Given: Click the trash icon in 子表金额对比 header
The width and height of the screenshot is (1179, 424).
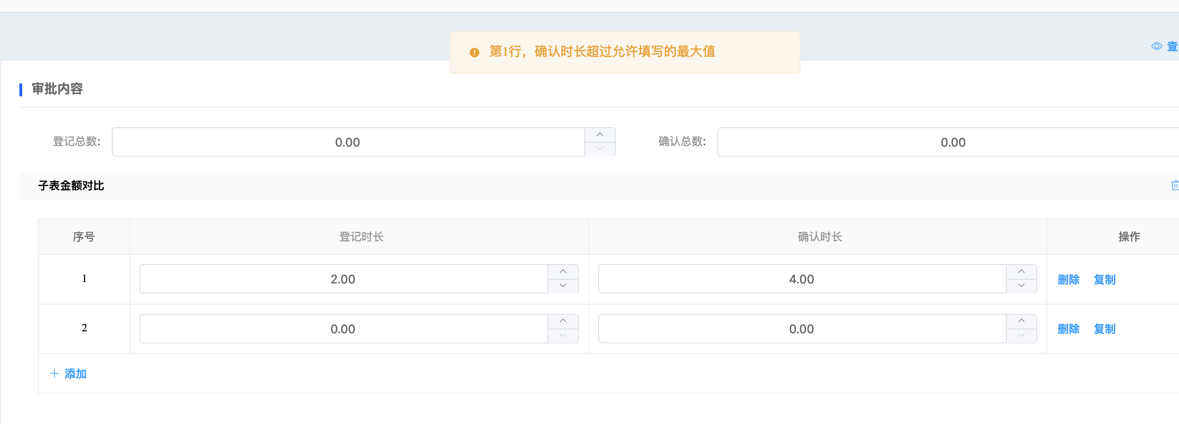Looking at the screenshot, I should tap(1175, 185).
